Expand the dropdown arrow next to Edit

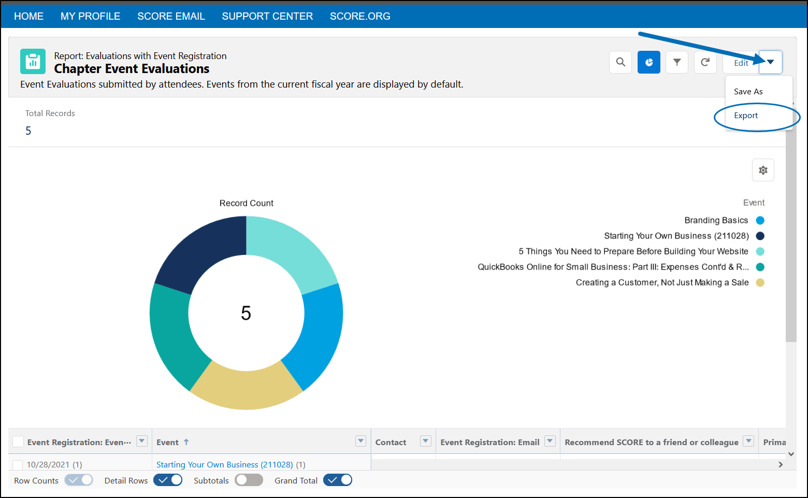point(770,62)
